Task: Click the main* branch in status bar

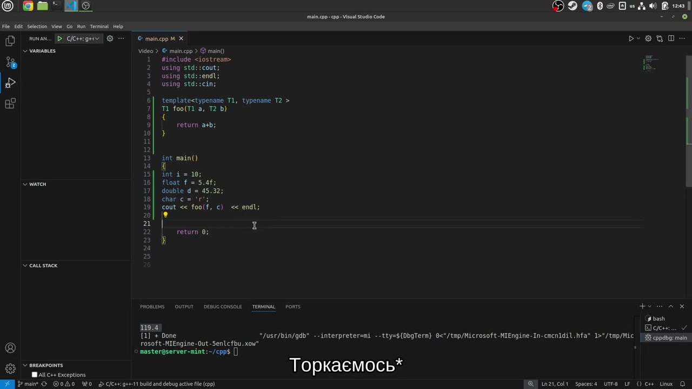Action: [28, 384]
